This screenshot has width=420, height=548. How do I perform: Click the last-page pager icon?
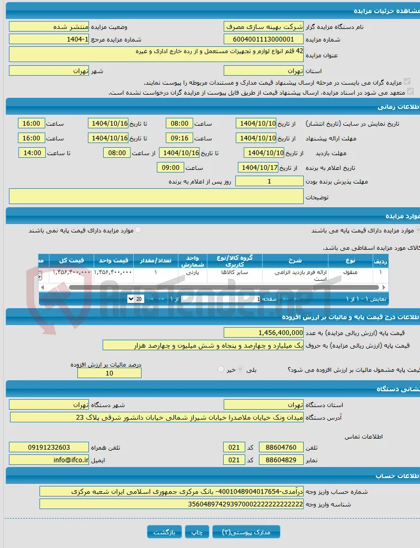pyautogui.click(x=151, y=299)
